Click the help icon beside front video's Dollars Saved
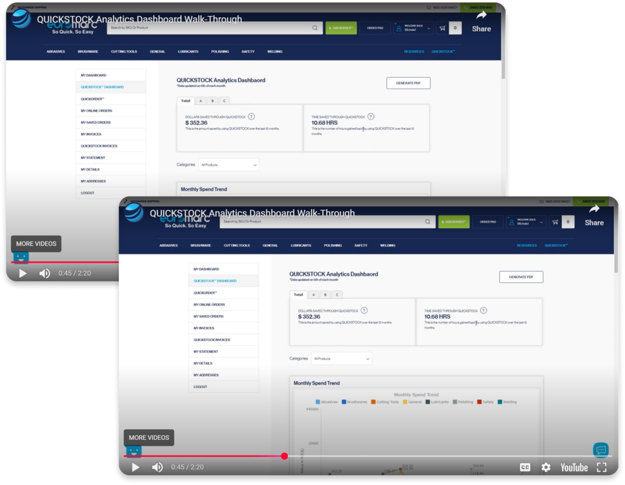The image size is (625, 485). click(364, 310)
